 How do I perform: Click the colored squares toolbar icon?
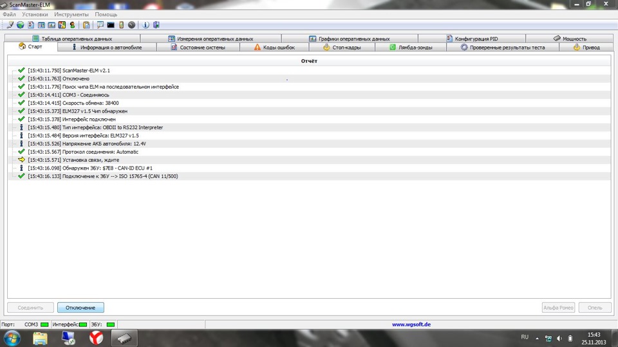(x=62, y=25)
